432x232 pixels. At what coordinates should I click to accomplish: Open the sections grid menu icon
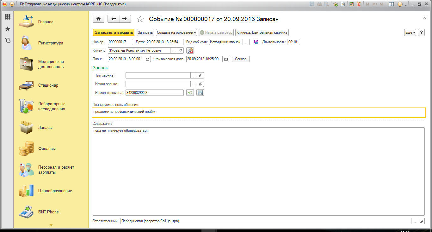(8, 17)
